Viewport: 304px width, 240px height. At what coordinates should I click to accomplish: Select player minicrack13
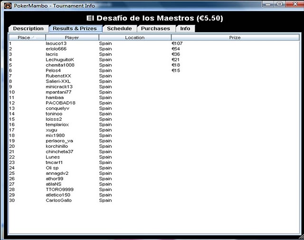(x=59, y=86)
